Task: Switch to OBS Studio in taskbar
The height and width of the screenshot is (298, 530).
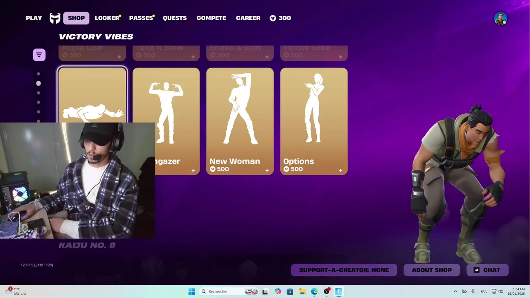Action: (x=327, y=291)
